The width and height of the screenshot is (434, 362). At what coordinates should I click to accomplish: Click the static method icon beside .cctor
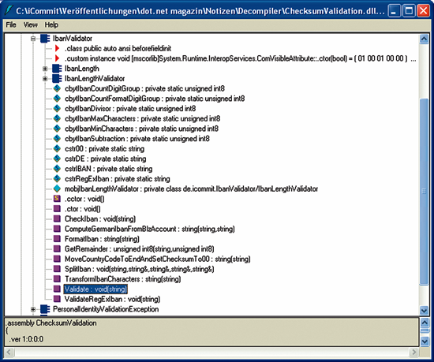[57, 199]
